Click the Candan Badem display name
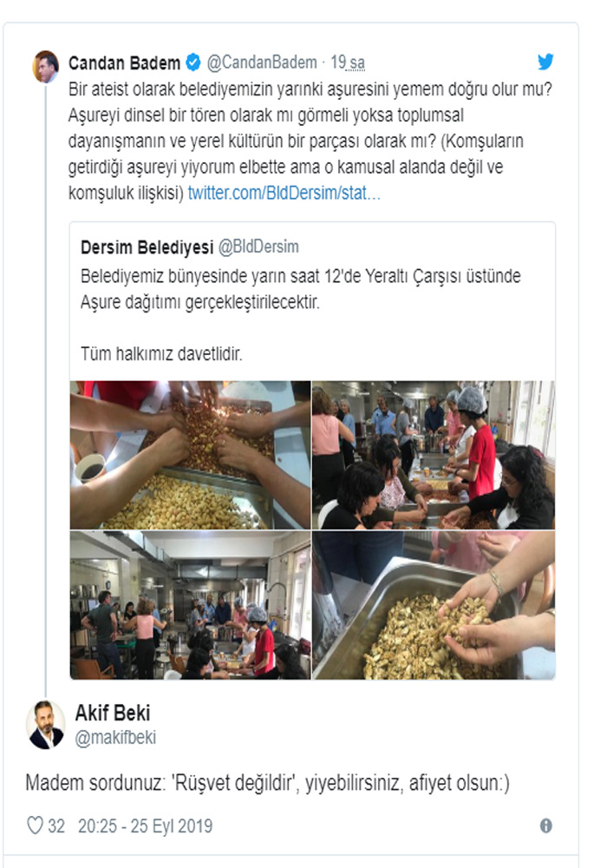 (x=124, y=63)
